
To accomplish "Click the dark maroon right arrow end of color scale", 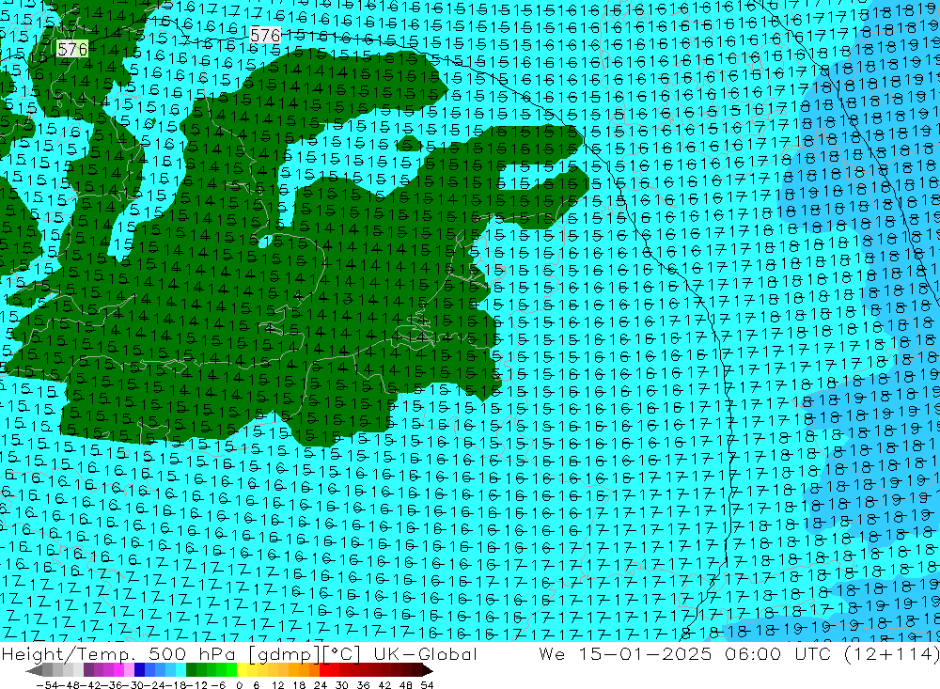I will pyautogui.click(x=426, y=670).
